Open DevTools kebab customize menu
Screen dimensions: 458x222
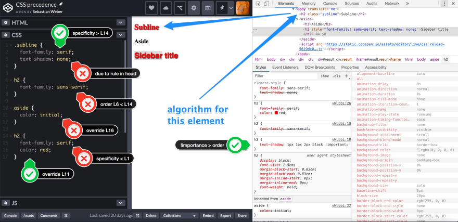click(x=444, y=4)
